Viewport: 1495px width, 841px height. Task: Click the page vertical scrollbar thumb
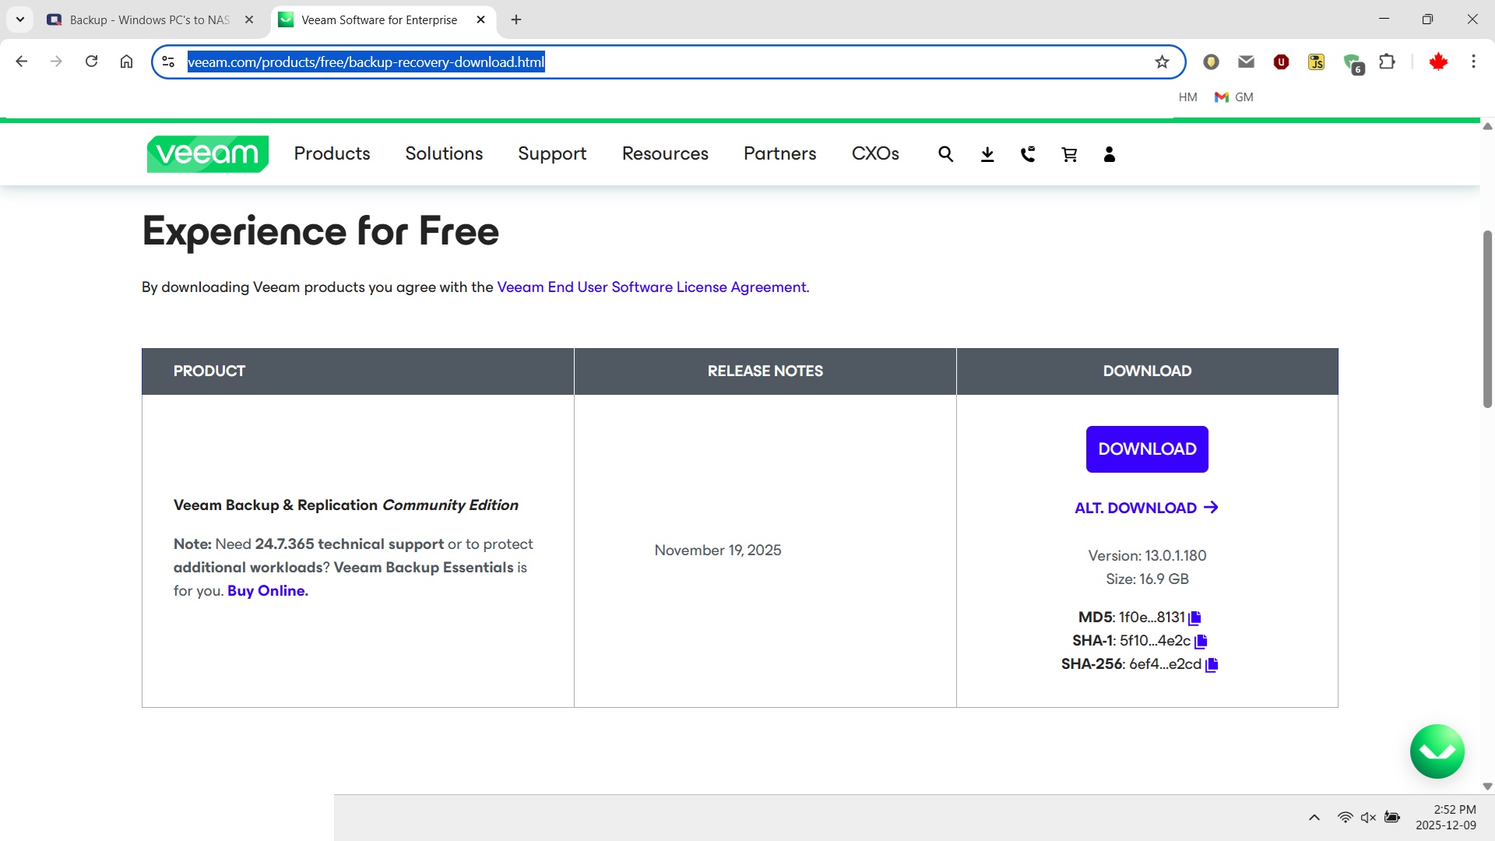point(1487,319)
